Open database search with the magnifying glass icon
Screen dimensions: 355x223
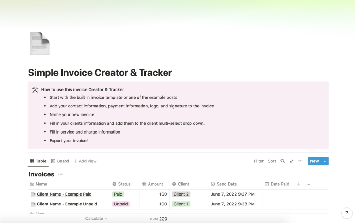283,161
